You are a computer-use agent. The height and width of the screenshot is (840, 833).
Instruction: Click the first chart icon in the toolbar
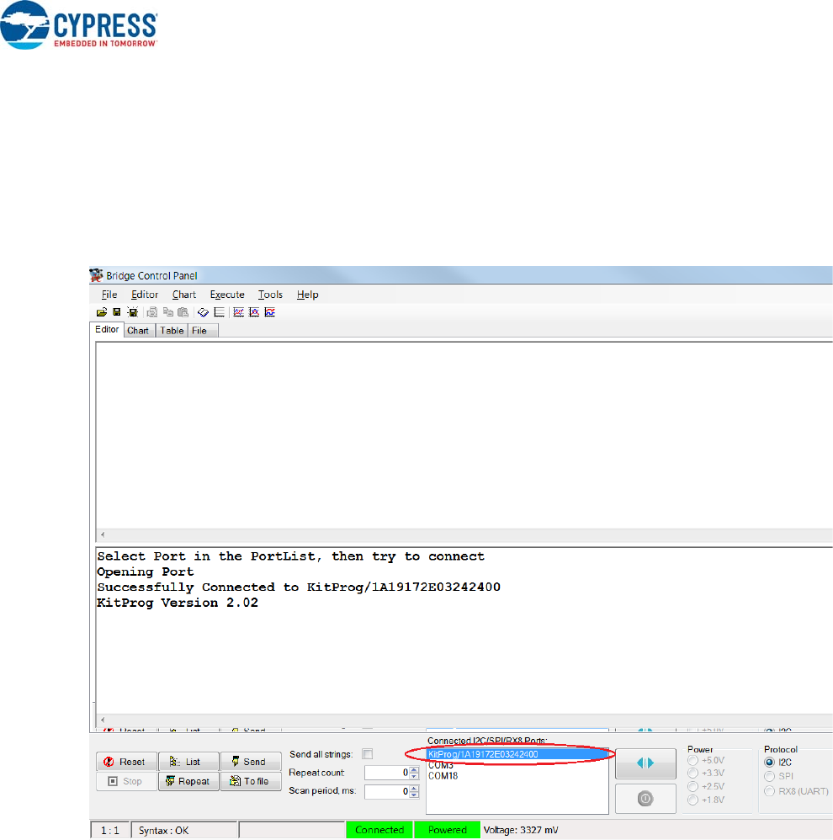[x=239, y=312]
